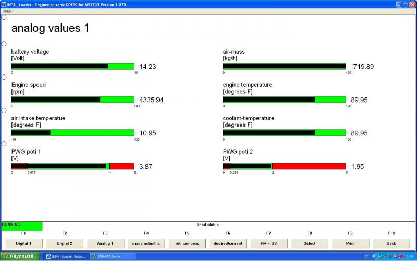Print the current analog values
The height and width of the screenshot is (261, 417).
(x=350, y=243)
